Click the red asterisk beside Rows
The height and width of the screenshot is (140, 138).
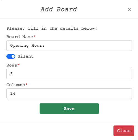point(18,65)
